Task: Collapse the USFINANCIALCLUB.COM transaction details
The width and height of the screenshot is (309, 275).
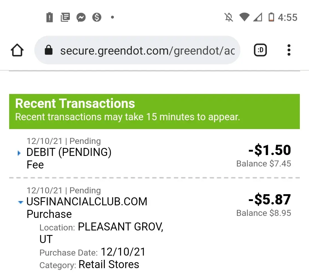Action: [x=20, y=202]
